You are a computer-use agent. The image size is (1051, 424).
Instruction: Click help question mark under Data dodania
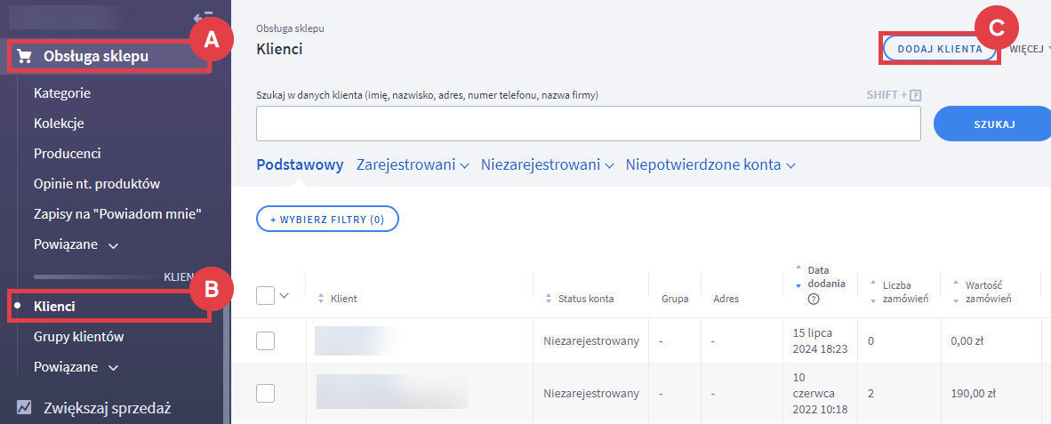tap(814, 299)
